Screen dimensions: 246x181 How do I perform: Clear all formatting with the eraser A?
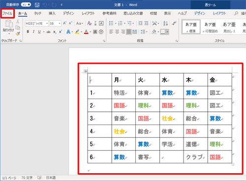click(90, 24)
